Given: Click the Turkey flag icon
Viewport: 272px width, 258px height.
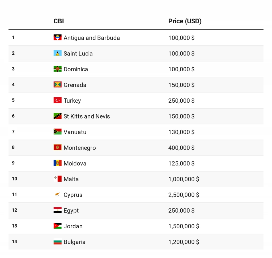Looking at the screenshot, I should [57, 100].
